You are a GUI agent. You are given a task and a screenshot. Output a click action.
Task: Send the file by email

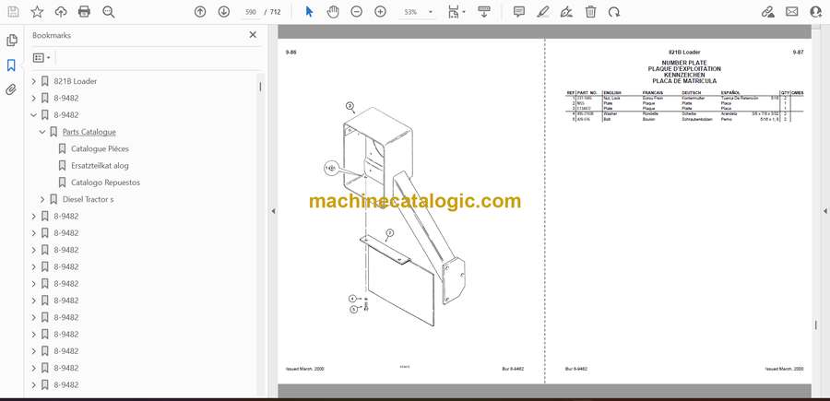[x=792, y=12]
